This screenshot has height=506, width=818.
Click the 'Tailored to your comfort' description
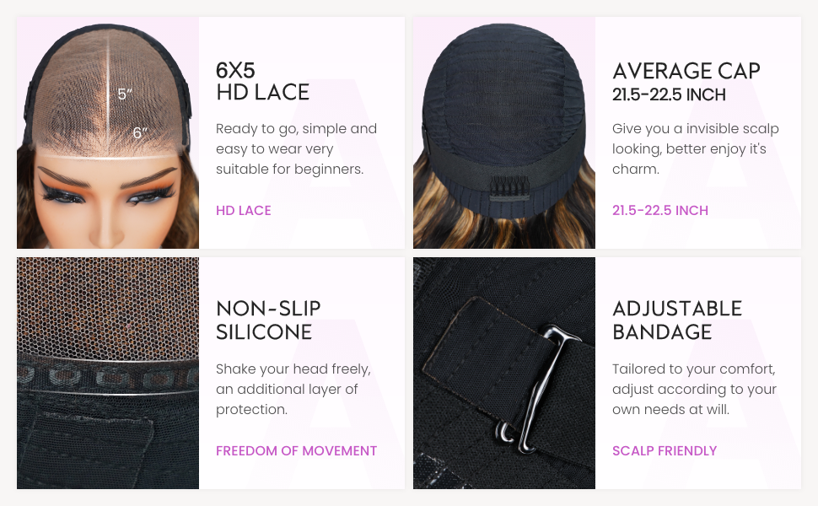click(694, 389)
